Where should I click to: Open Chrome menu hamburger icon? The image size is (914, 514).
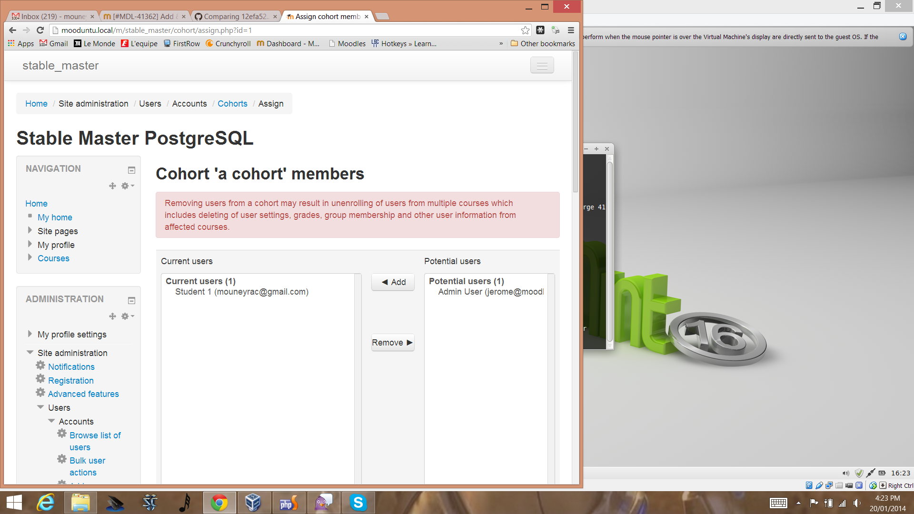[x=571, y=30]
